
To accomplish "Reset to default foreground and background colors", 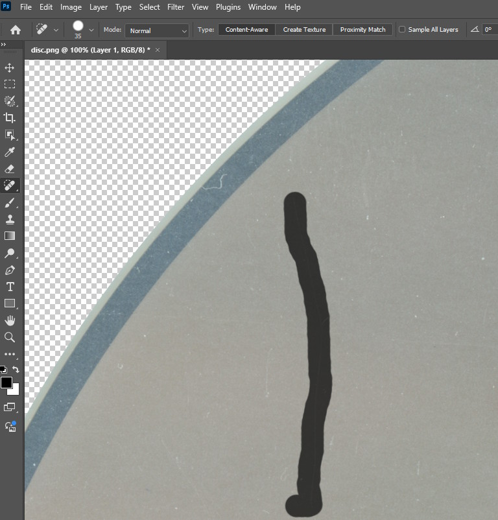I will (3, 370).
